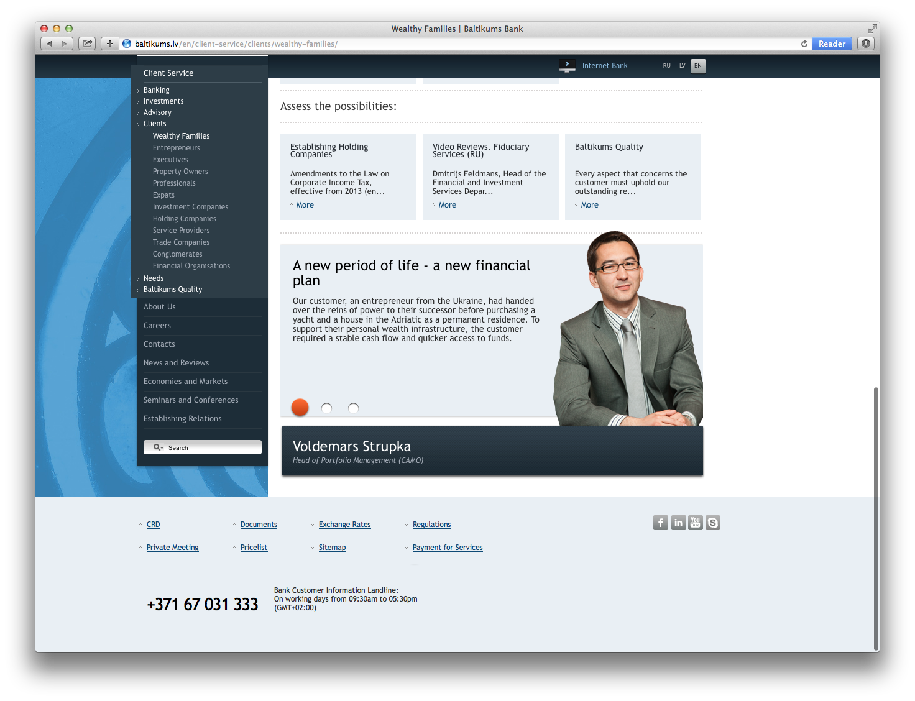The width and height of the screenshot is (915, 701).
Task: Switch language to EN
Action: [x=698, y=66]
